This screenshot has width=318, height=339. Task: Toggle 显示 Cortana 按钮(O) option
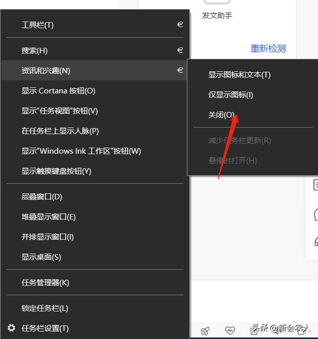click(95, 90)
